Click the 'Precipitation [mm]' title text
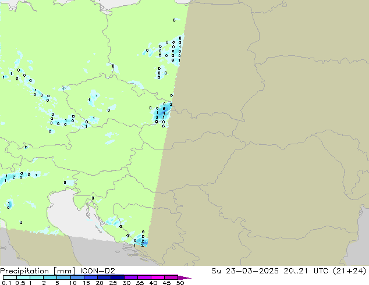369x285 pixels. tap(37, 270)
